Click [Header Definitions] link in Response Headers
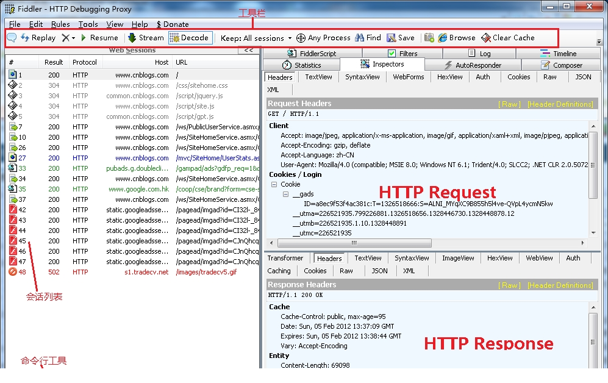The height and width of the screenshot is (383, 608). (560, 285)
